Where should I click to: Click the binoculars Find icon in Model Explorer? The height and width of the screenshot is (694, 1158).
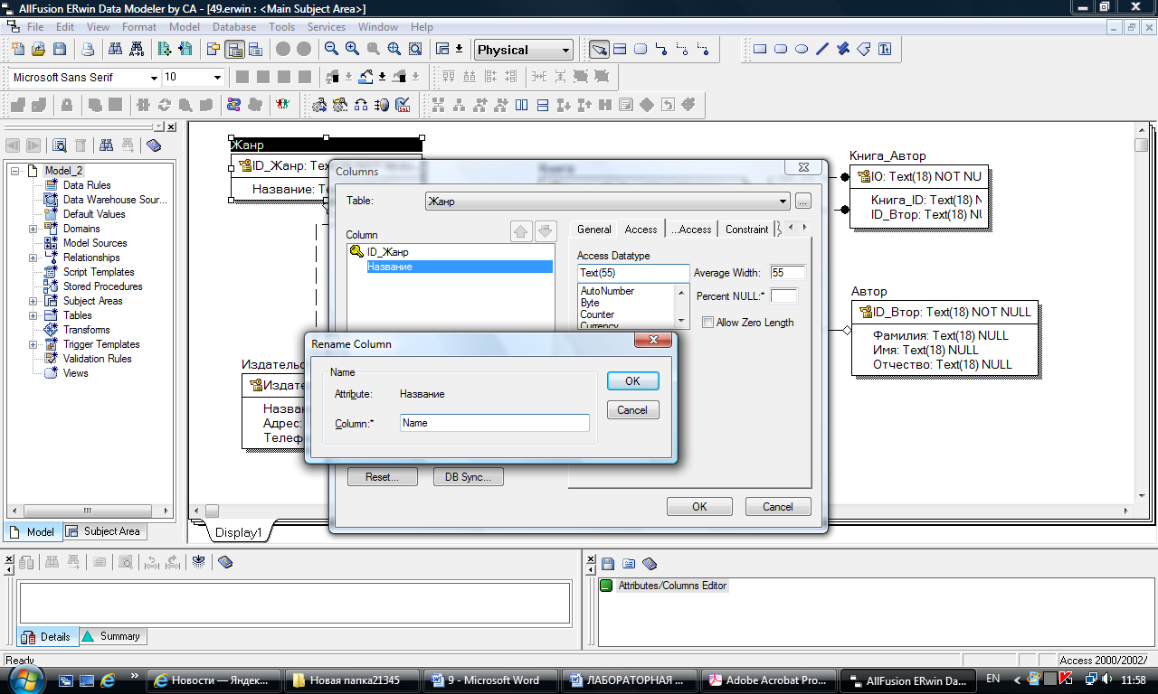pyautogui.click(x=106, y=145)
